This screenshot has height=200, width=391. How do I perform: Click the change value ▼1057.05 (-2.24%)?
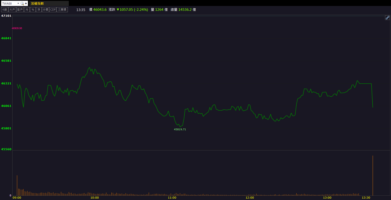click(132, 9)
